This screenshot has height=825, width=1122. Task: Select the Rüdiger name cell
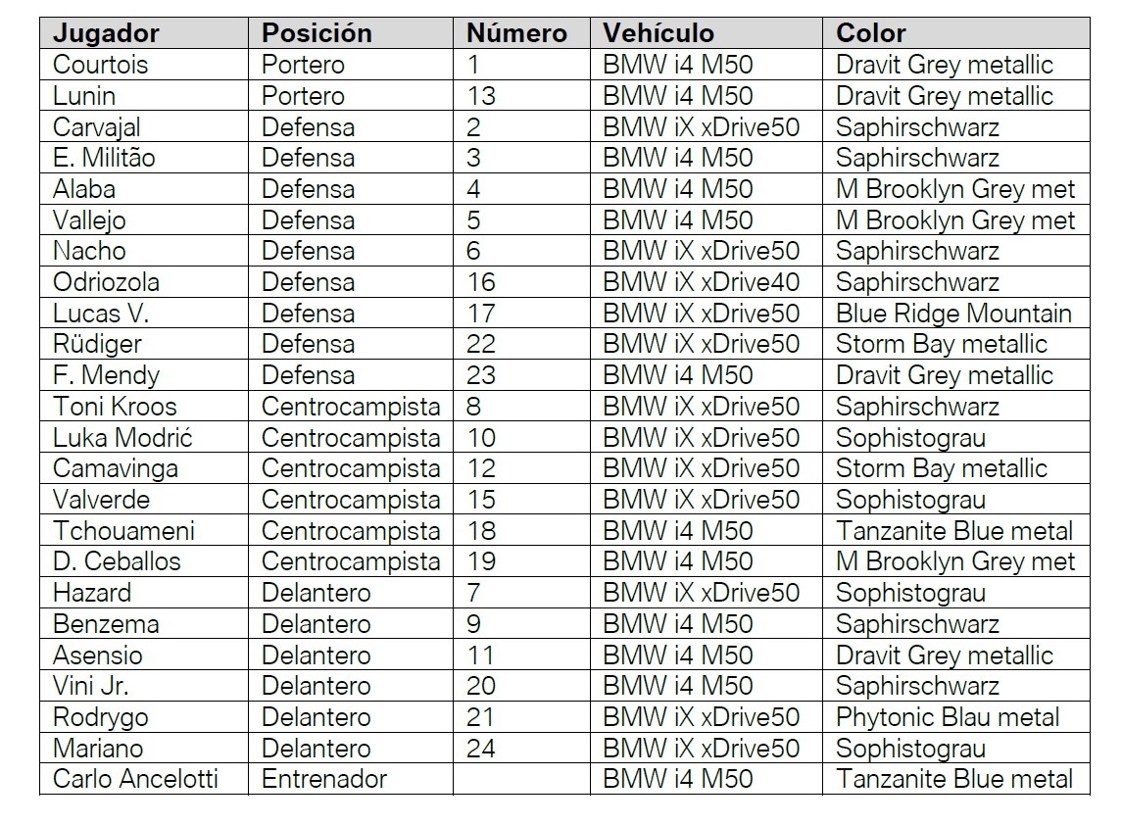(x=97, y=344)
